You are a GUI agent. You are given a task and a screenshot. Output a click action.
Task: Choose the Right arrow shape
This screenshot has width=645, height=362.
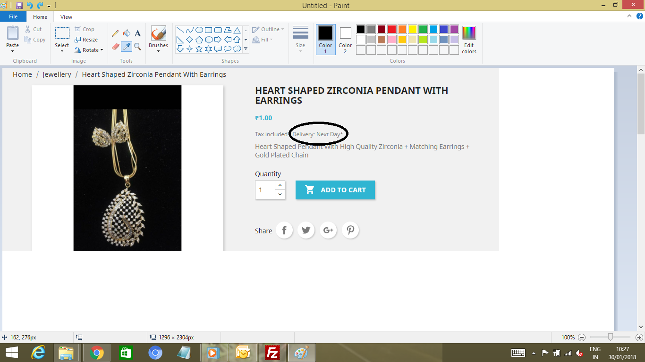click(218, 40)
